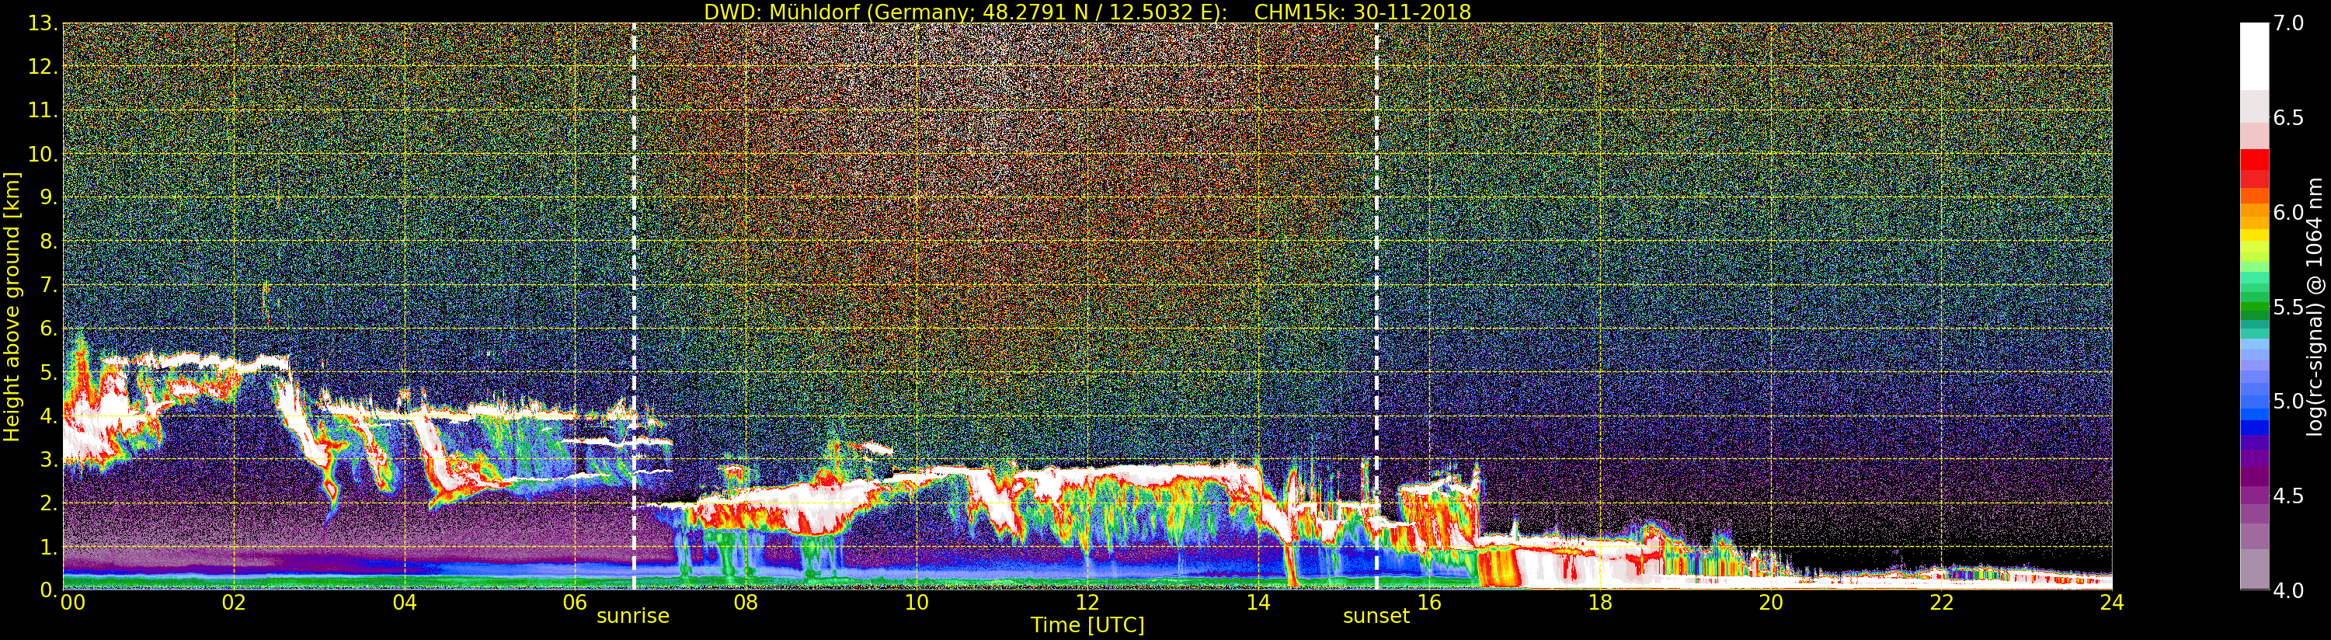This screenshot has height=640, width=2331.
Task: Click the colorbar tick label '4.5'
Action: coord(2289,496)
